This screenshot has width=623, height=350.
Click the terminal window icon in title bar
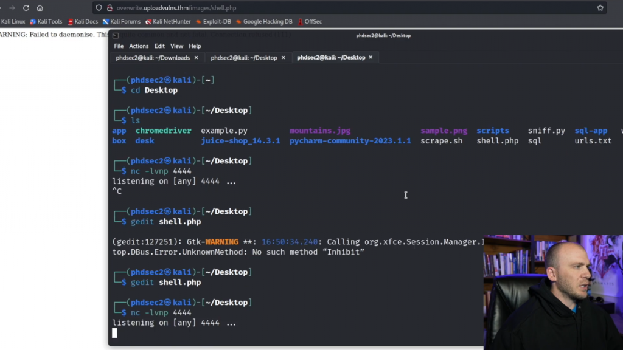pos(116,35)
